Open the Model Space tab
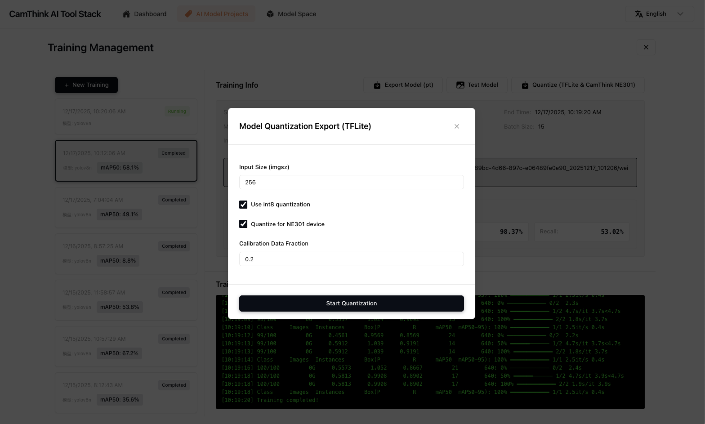705x424 pixels. point(291,14)
